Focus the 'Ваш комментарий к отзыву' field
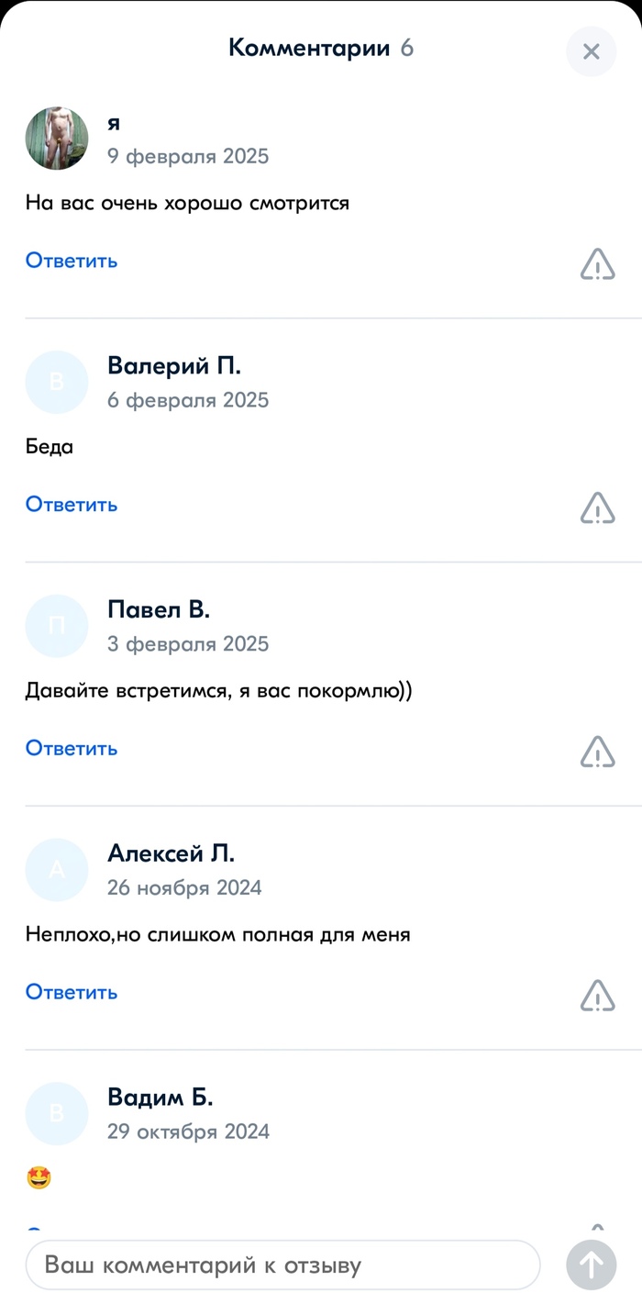Screen dimensions: 642x1293 point(282,1265)
